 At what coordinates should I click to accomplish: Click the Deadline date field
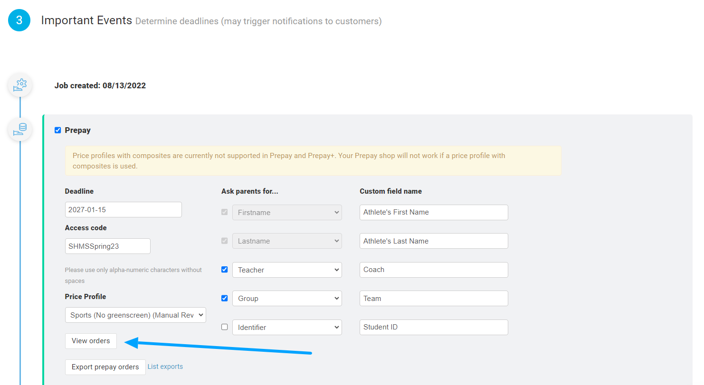tap(124, 209)
